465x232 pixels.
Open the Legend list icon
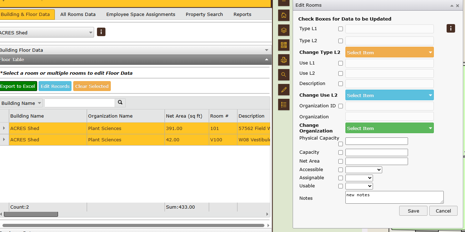coord(283,104)
